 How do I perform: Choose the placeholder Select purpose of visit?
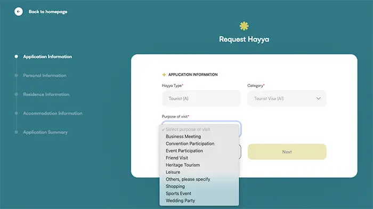point(199,129)
